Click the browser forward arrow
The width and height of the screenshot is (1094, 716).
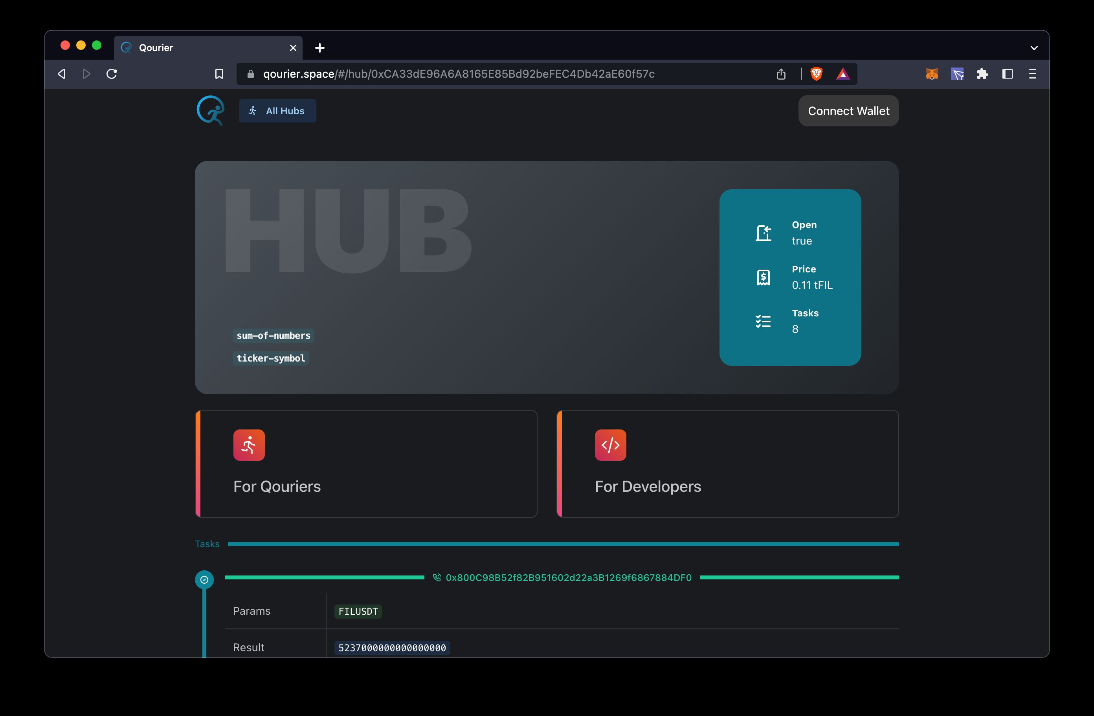pos(86,74)
